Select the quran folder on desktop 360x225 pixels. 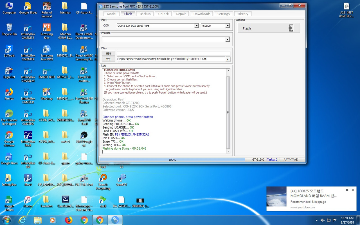click(65, 159)
